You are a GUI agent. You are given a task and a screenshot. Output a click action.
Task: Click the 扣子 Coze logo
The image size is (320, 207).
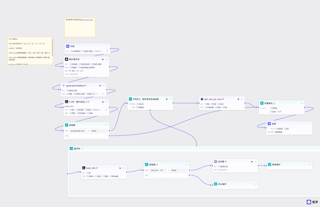[x=312, y=202]
